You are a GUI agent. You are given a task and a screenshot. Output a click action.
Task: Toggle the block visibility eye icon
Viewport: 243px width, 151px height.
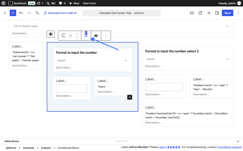pos(96,36)
